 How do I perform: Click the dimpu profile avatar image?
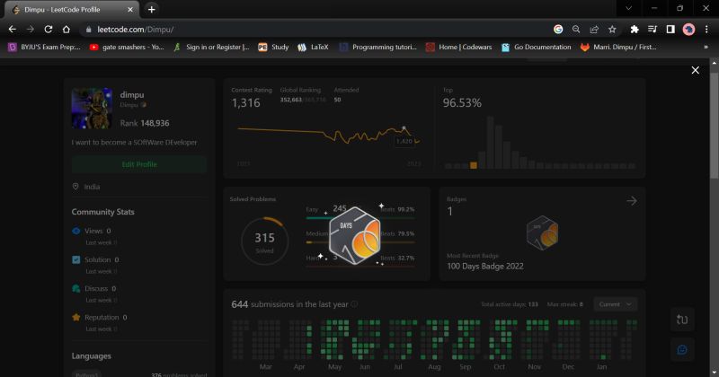point(93,108)
